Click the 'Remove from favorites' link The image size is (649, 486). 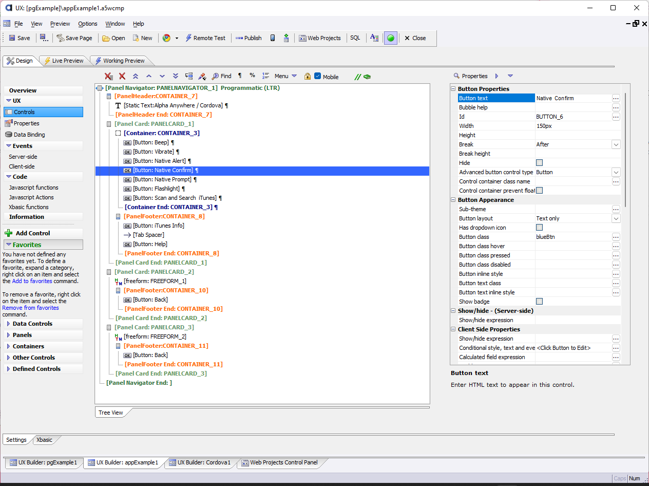[30, 308]
